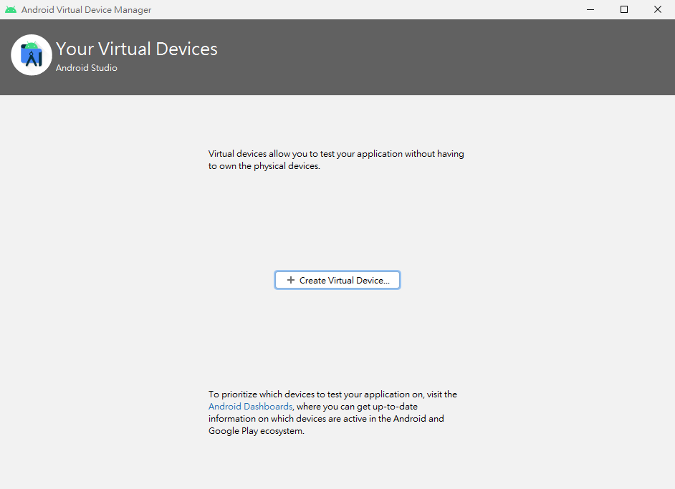Click the 'Android Studio' subtitle text
Image resolution: width=675 pixels, height=489 pixels.
[87, 68]
